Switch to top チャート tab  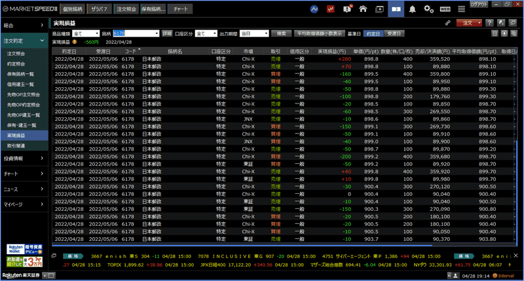coord(181,9)
